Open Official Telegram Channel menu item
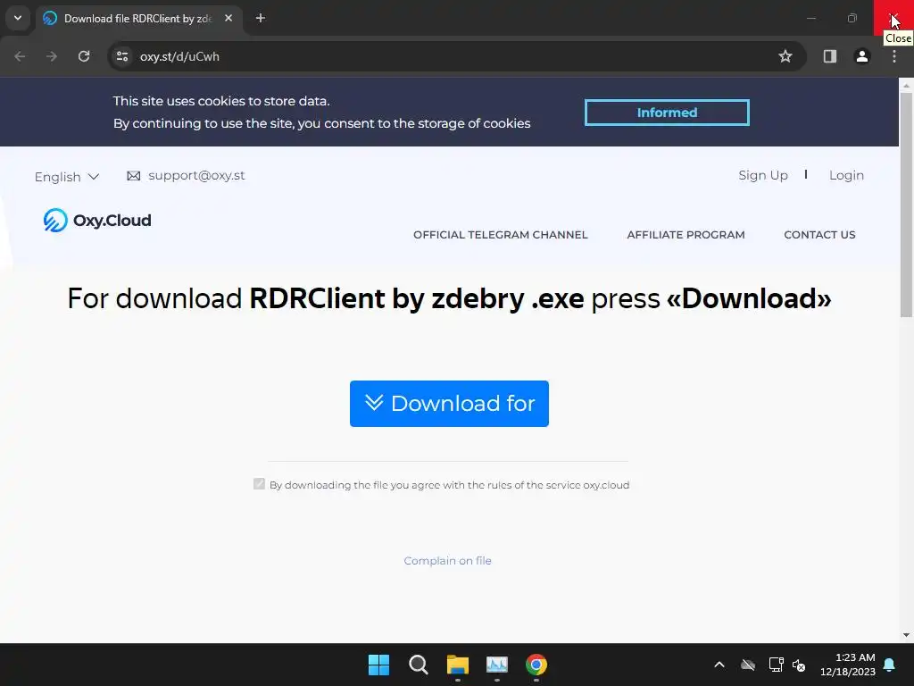914x686 pixels. (500, 235)
